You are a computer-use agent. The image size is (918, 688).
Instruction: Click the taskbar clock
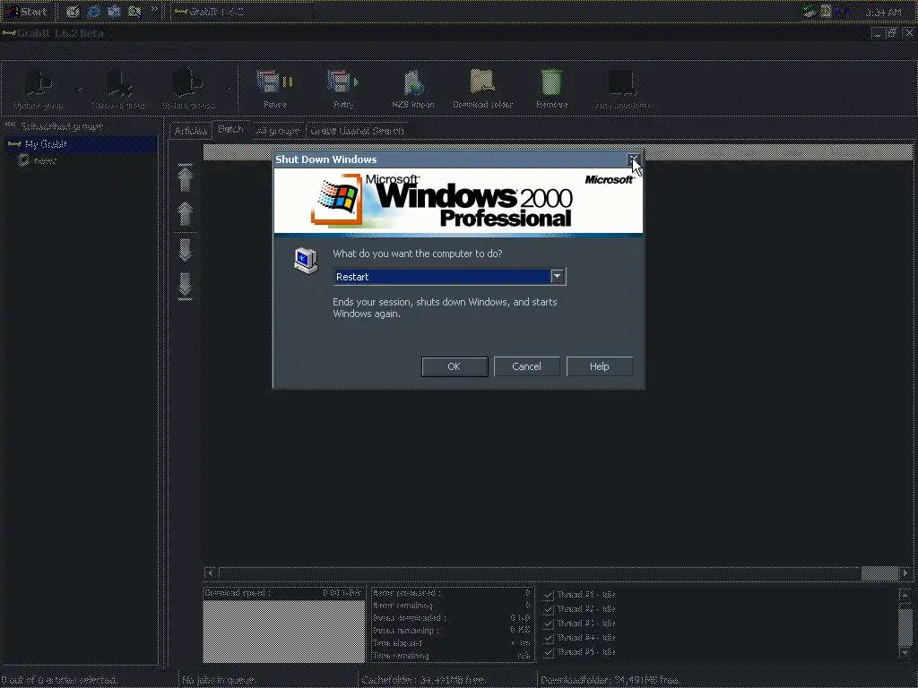click(883, 12)
